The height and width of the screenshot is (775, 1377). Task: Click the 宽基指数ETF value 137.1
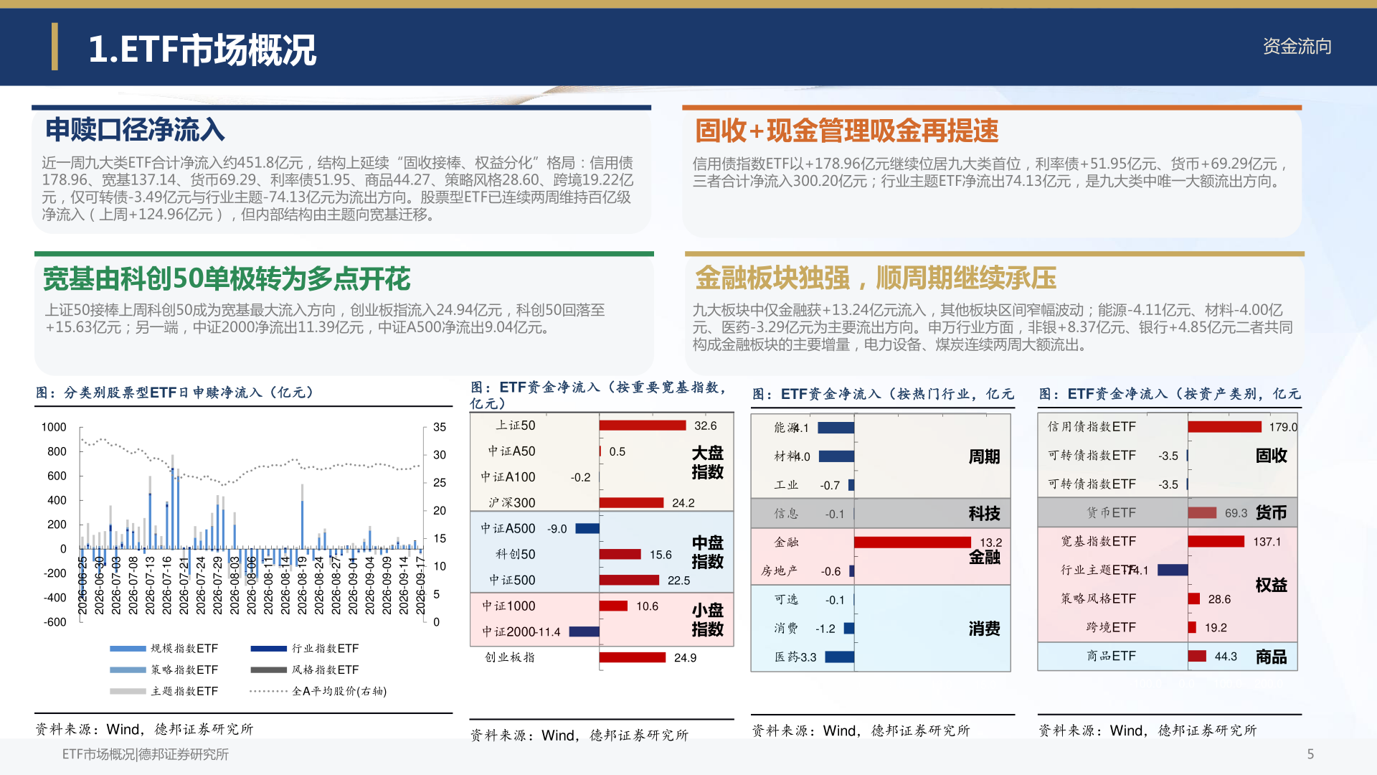[x=1267, y=542]
